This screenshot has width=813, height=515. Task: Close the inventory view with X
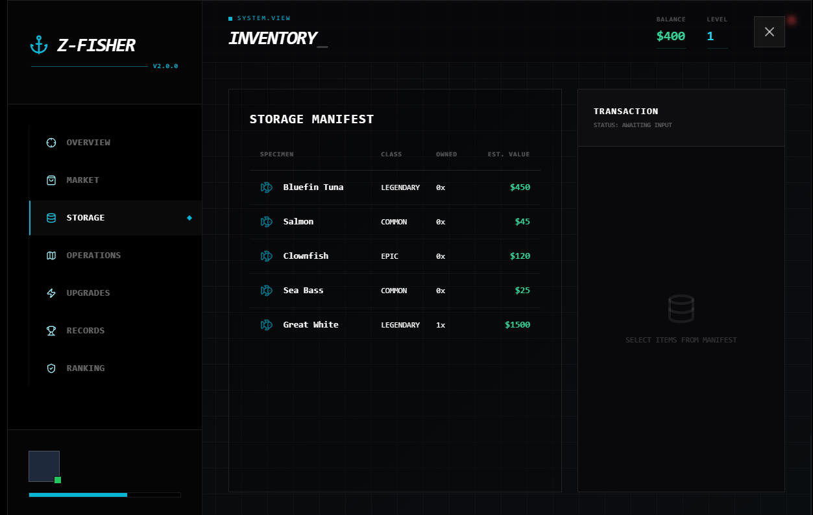770,32
